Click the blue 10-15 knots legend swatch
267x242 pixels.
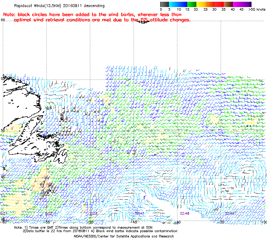[183, 4]
